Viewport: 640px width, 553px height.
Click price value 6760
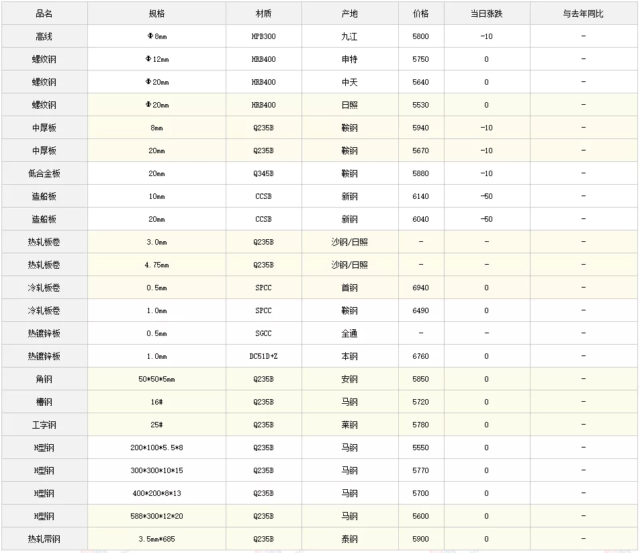(x=421, y=357)
